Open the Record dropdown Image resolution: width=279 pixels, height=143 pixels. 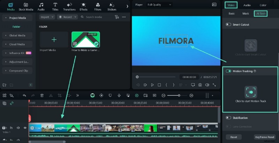(67, 17)
